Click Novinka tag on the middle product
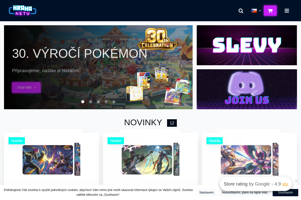The width and height of the screenshot is (301, 200). pyautogui.click(x=116, y=141)
